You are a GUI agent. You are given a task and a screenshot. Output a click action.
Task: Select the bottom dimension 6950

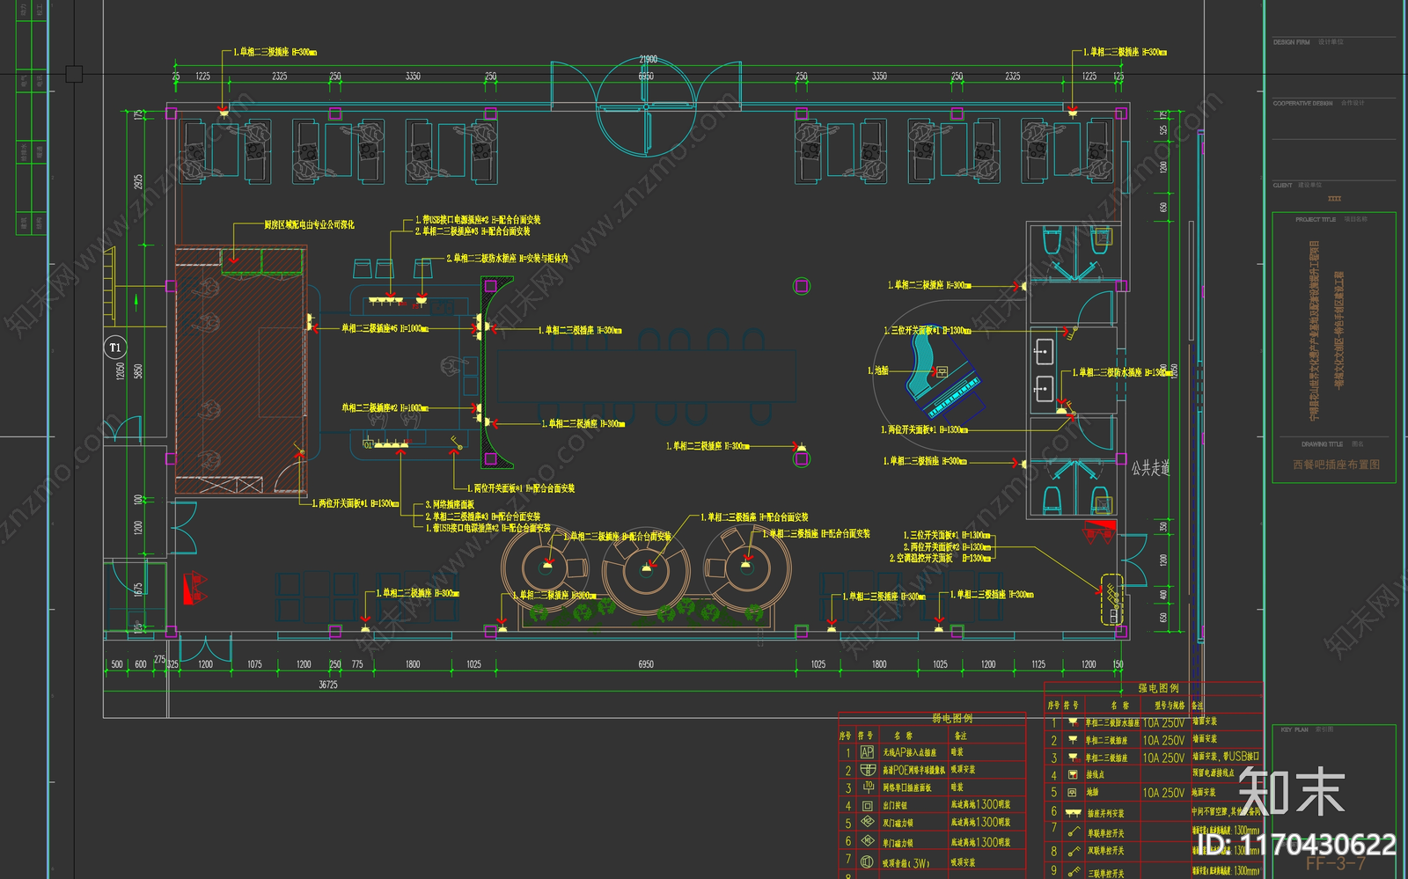(x=646, y=664)
